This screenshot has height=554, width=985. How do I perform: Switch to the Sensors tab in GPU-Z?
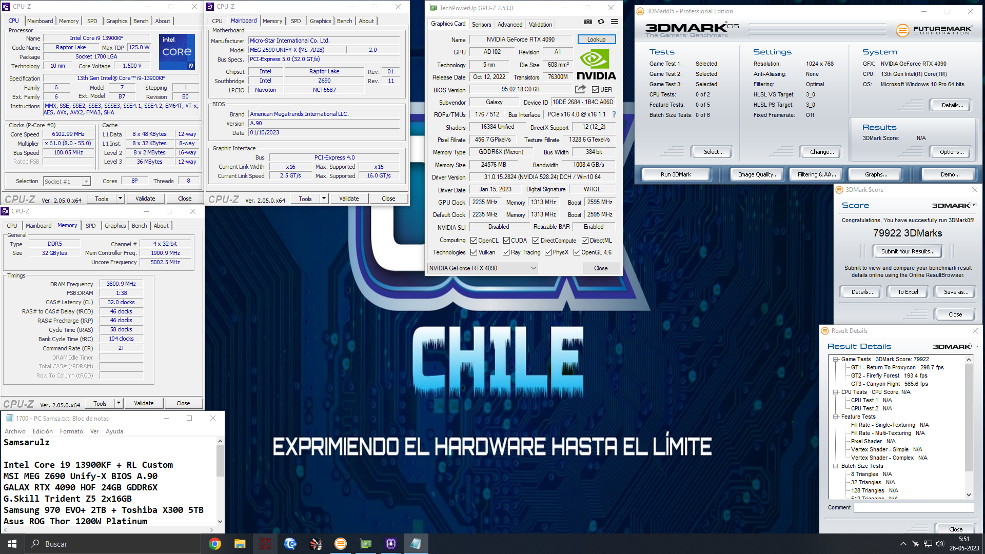click(x=481, y=24)
